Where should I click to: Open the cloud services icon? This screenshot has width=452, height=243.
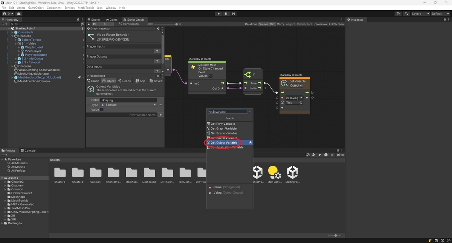coord(19,14)
